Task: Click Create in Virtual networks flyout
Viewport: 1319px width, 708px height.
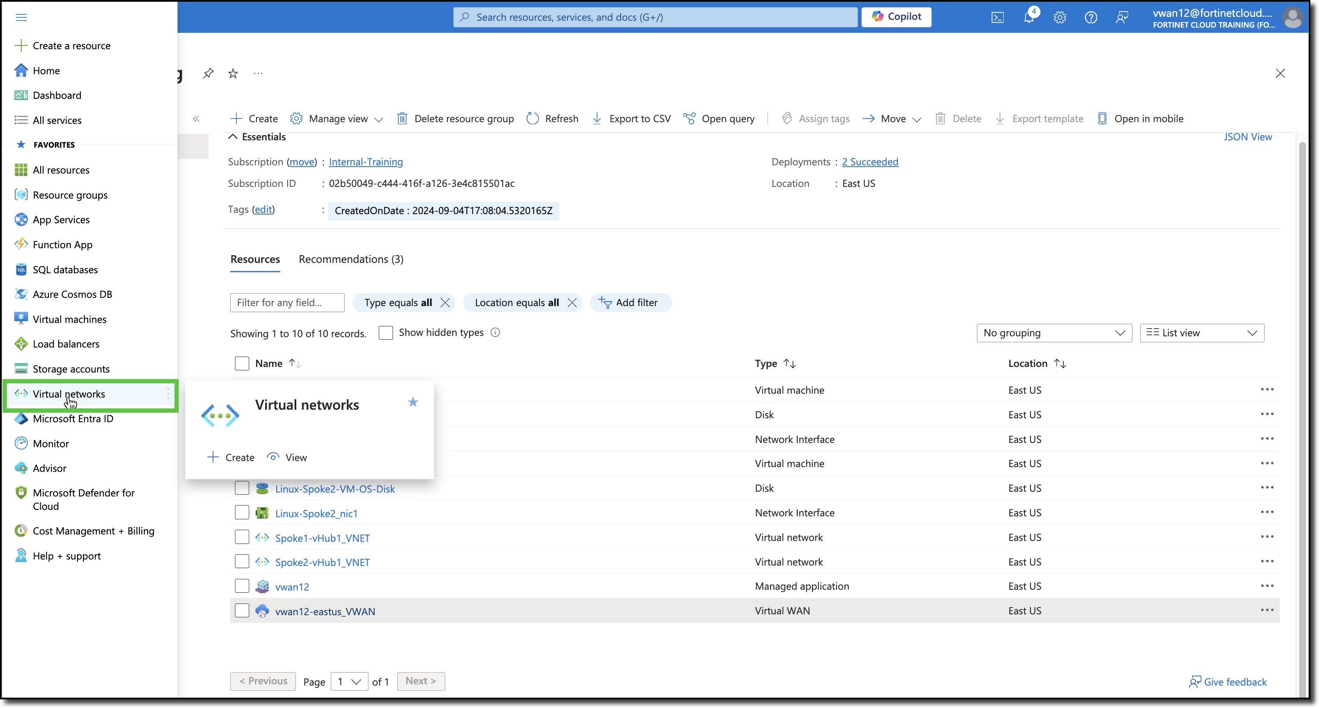Action: (x=231, y=458)
